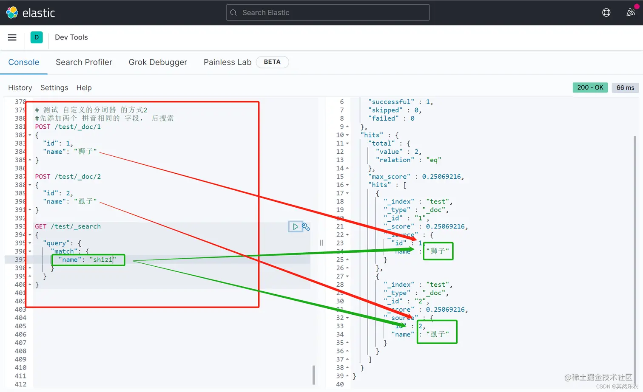Click the editor vertical scrollbar

pos(314,375)
